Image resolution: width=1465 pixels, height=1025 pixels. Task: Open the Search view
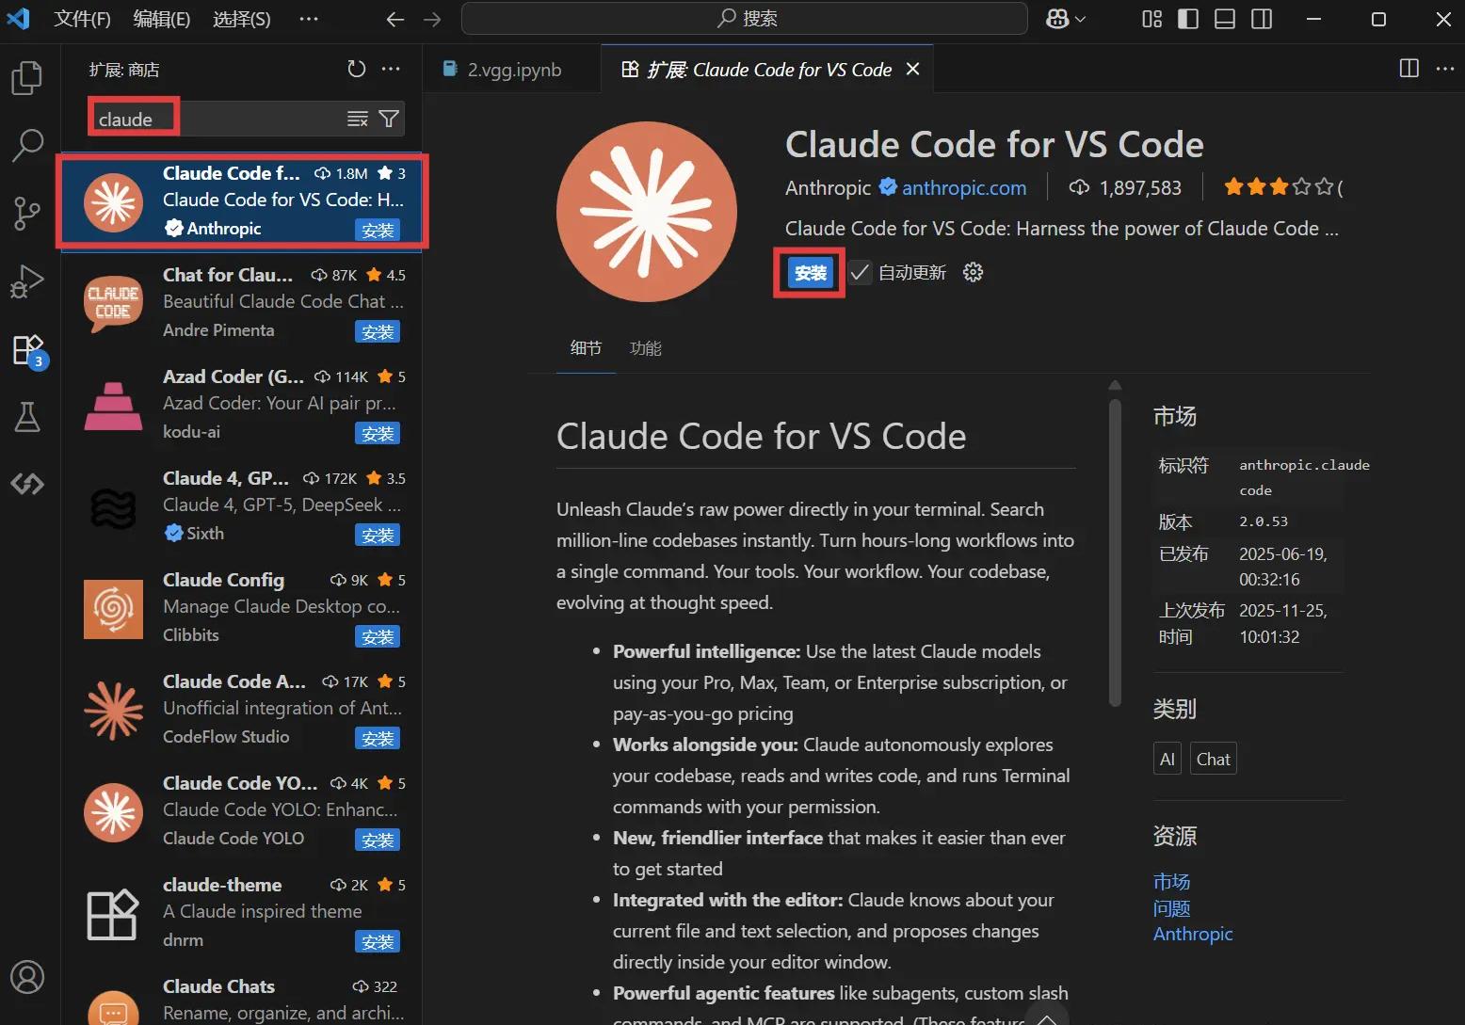(x=26, y=146)
